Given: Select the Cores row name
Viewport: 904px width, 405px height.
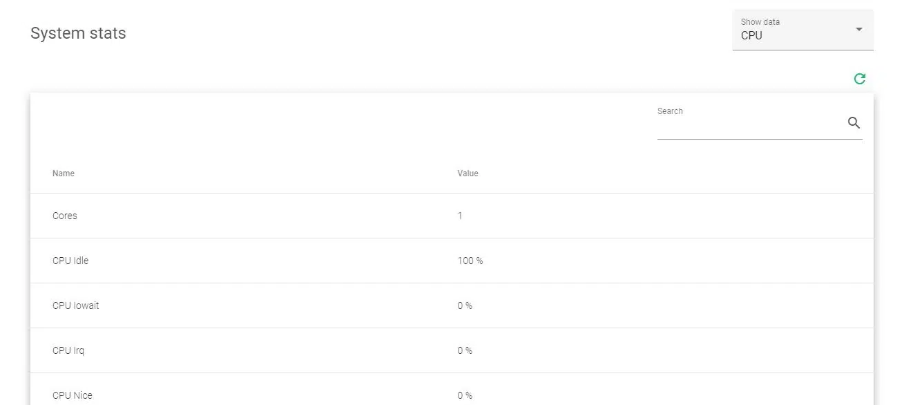Looking at the screenshot, I should click(65, 216).
